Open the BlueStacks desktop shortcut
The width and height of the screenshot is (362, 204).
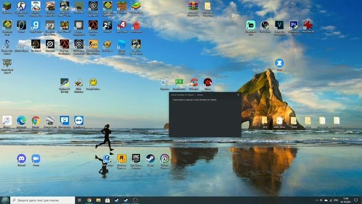click(x=136, y=6)
